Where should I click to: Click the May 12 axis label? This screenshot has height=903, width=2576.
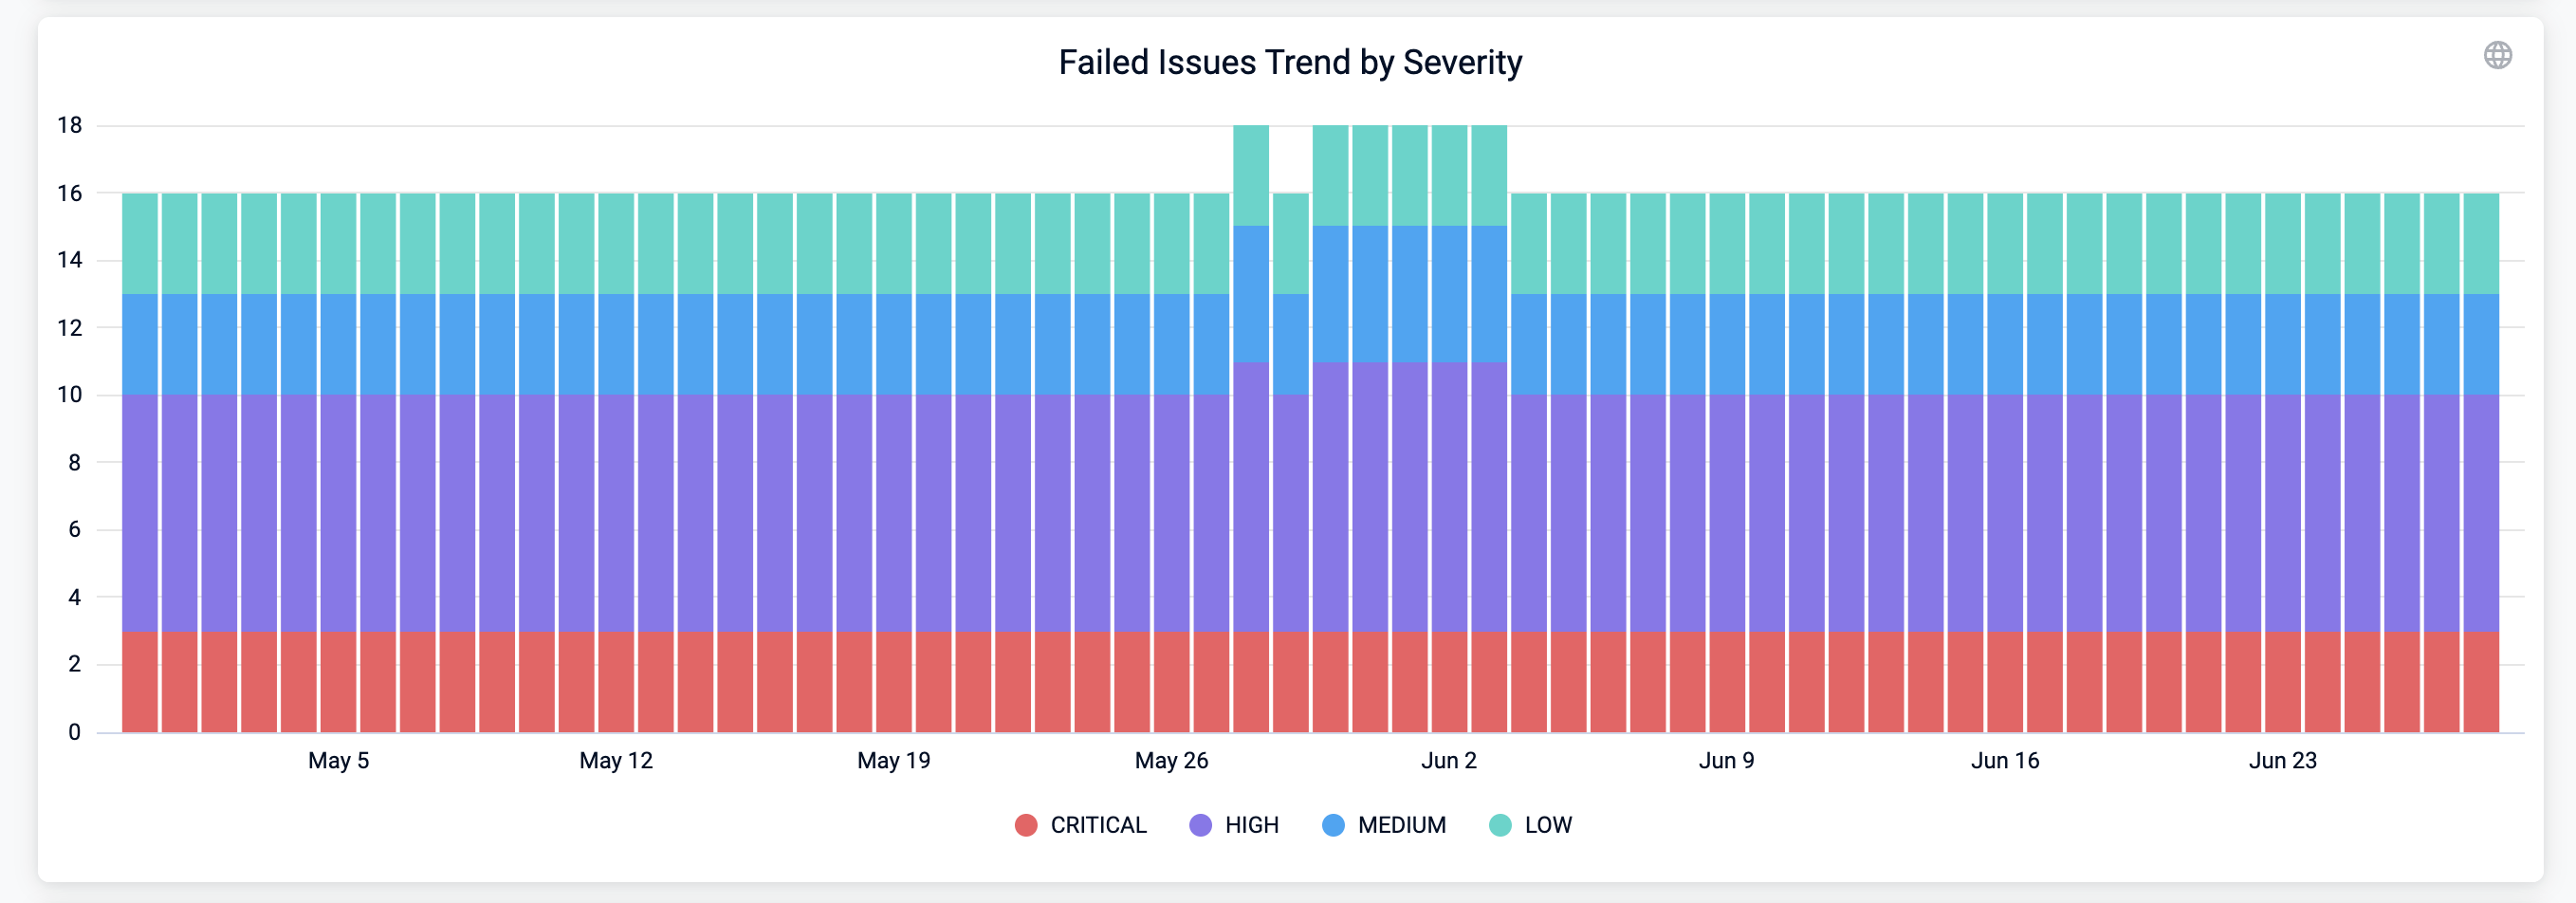[616, 760]
